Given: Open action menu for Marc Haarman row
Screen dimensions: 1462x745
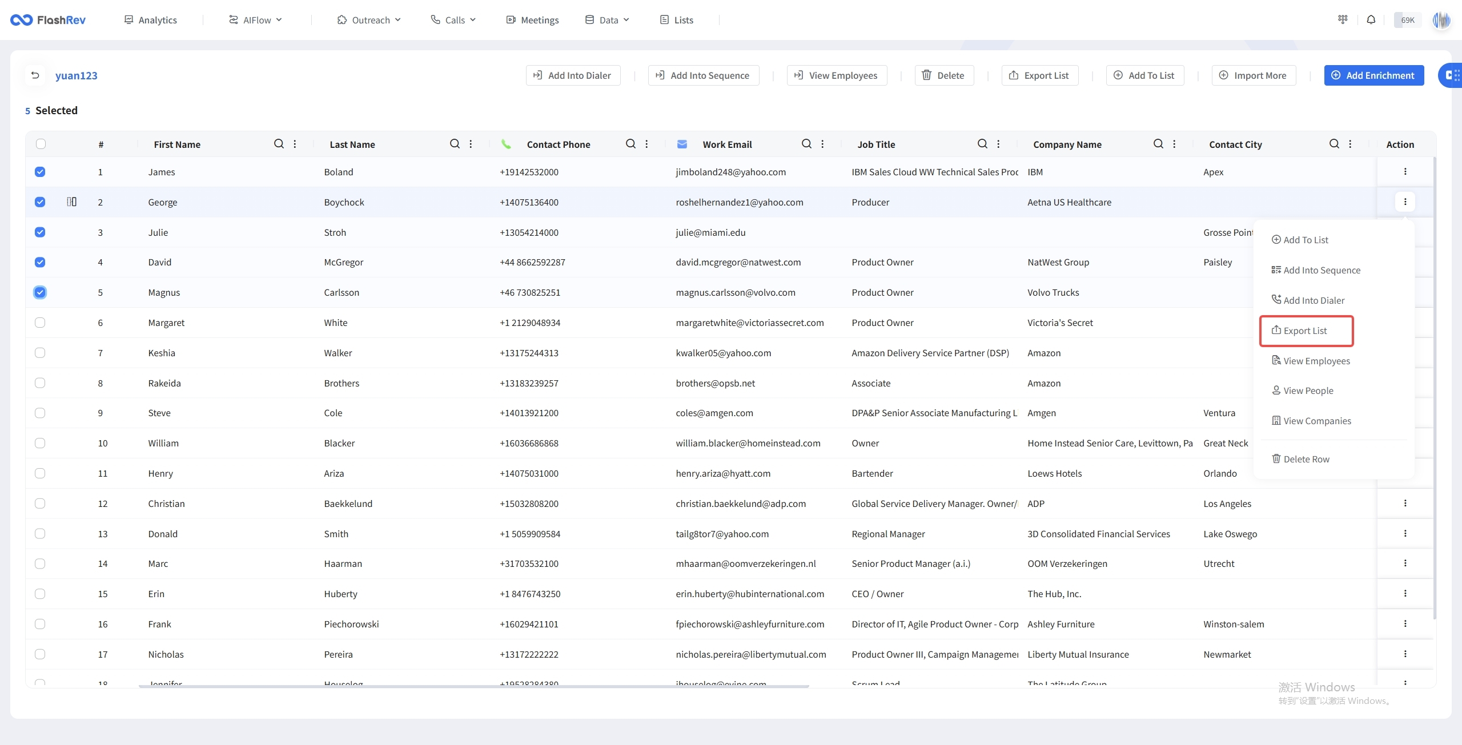Looking at the screenshot, I should 1405,563.
